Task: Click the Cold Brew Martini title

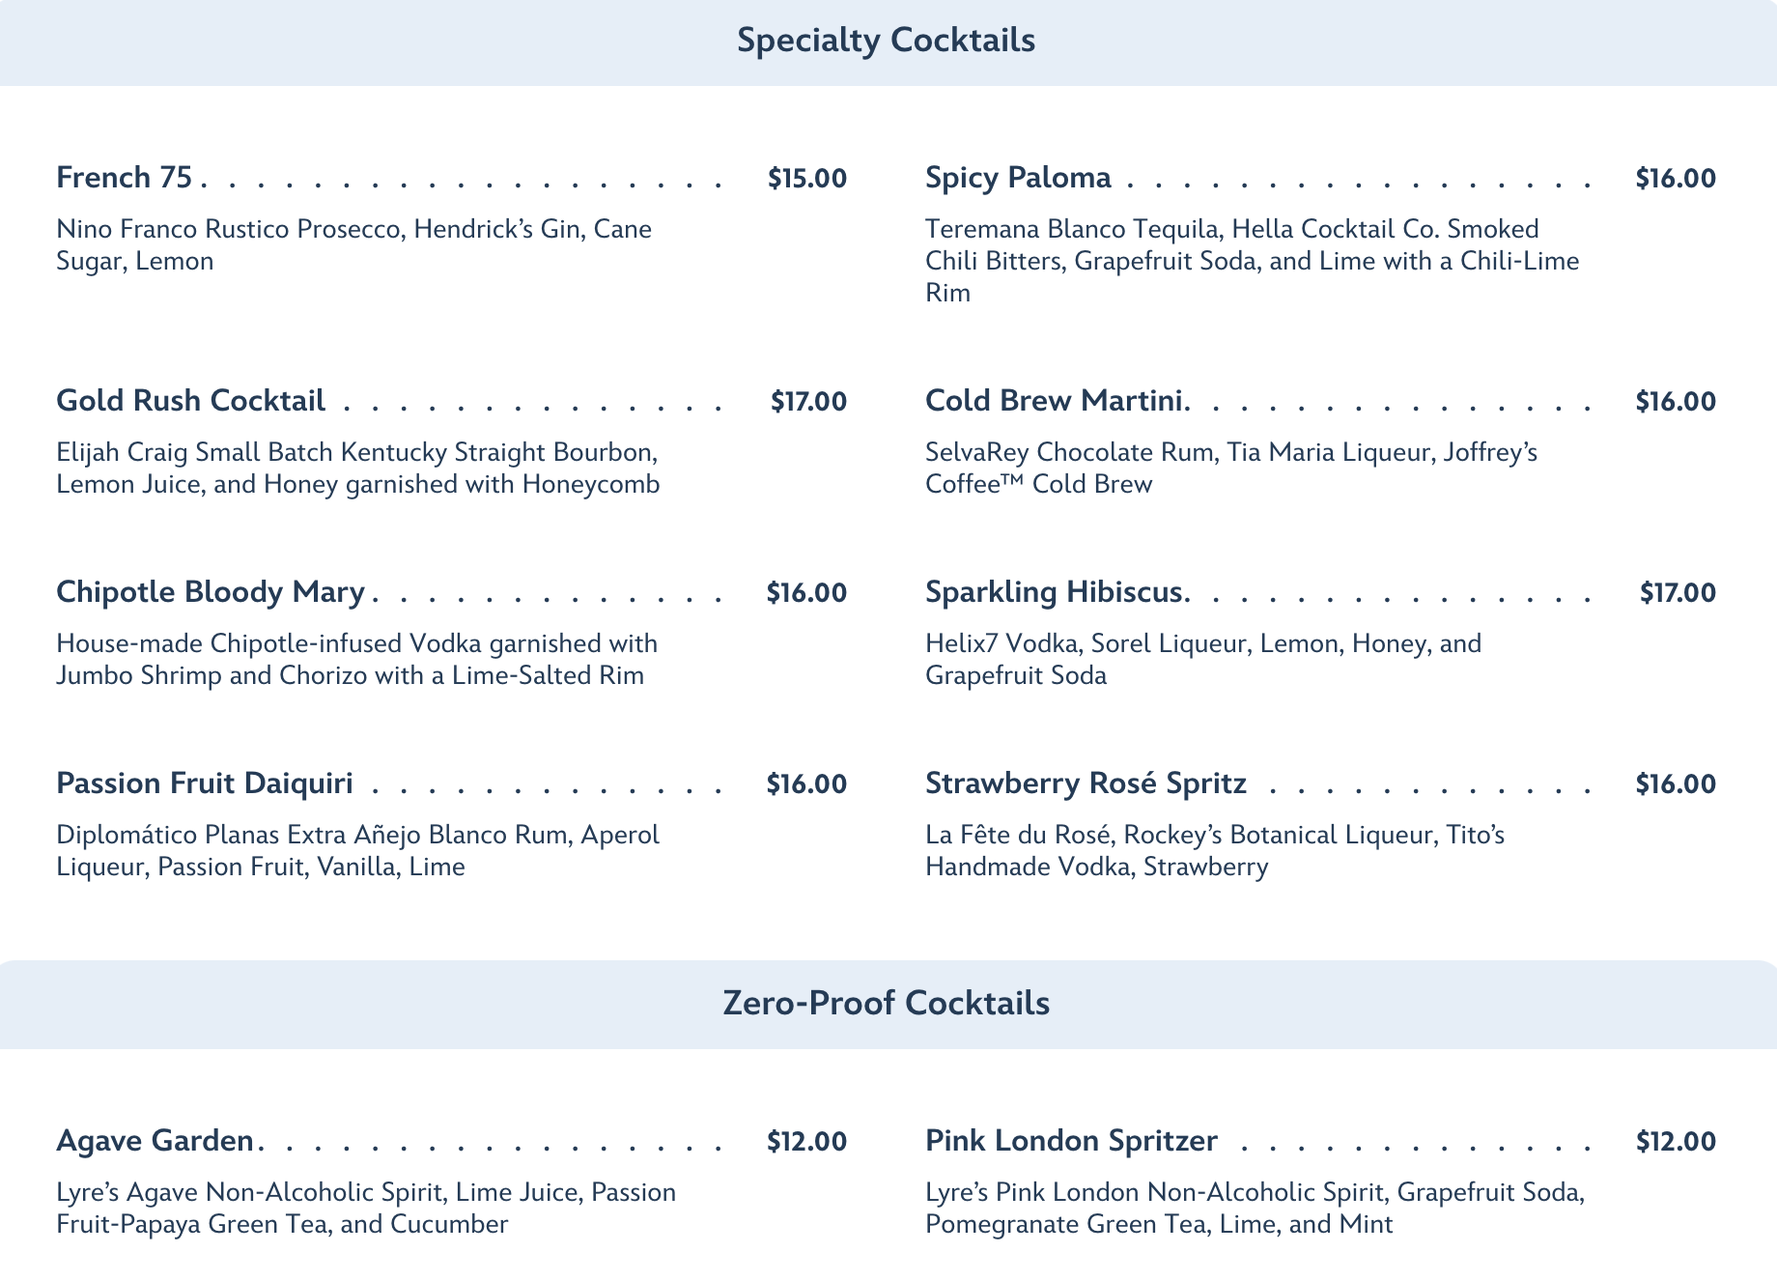Action: (1054, 401)
